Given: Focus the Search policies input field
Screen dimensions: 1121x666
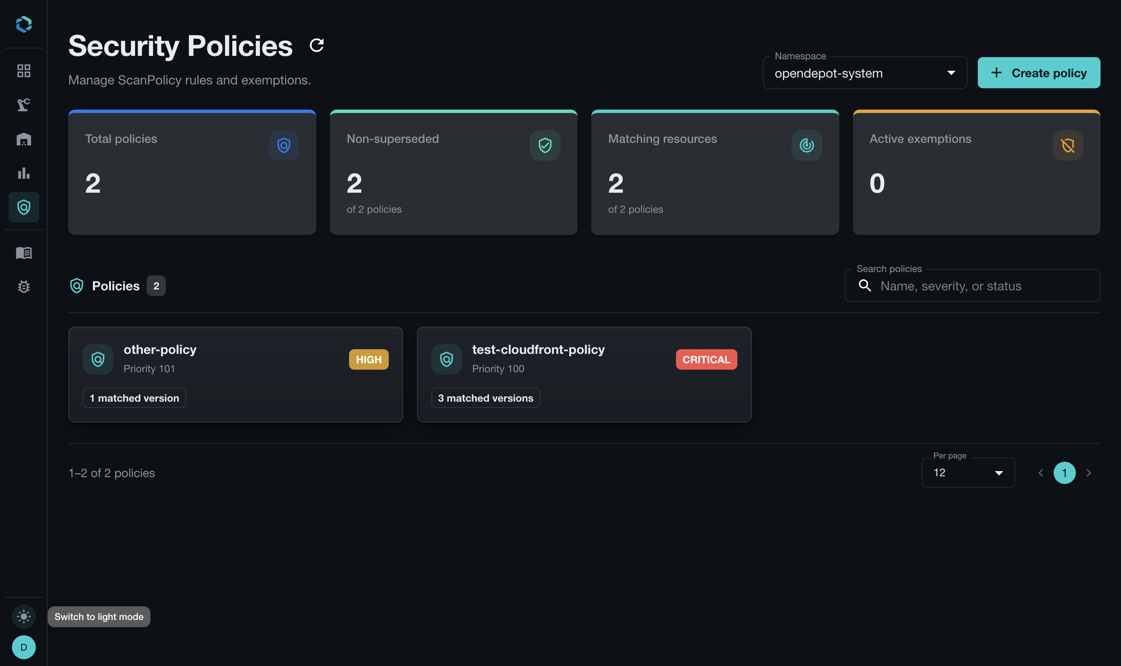Looking at the screenshot, I should coord(973,286).
